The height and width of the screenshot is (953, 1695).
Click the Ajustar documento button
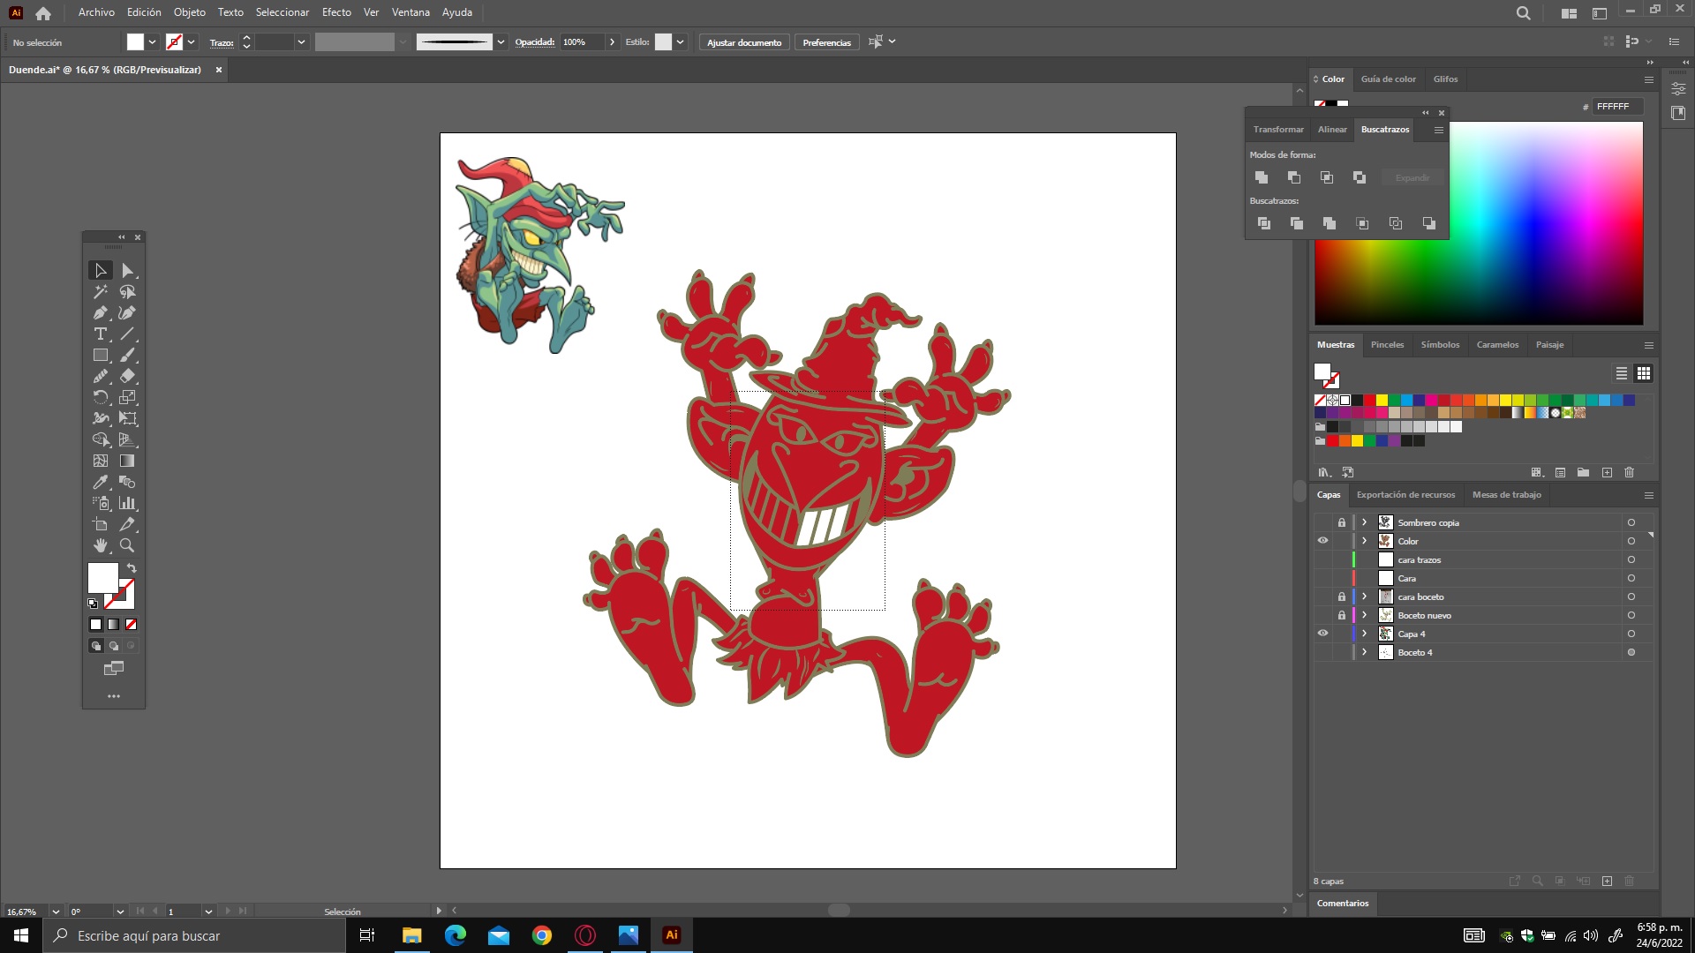tap(744, 42)
